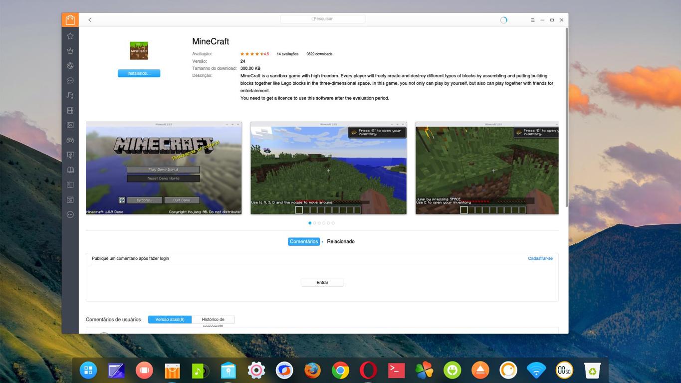The width and height of the screenshot is (681, 383).
Task: Select the Comentários tab
Action: (303, 241)
